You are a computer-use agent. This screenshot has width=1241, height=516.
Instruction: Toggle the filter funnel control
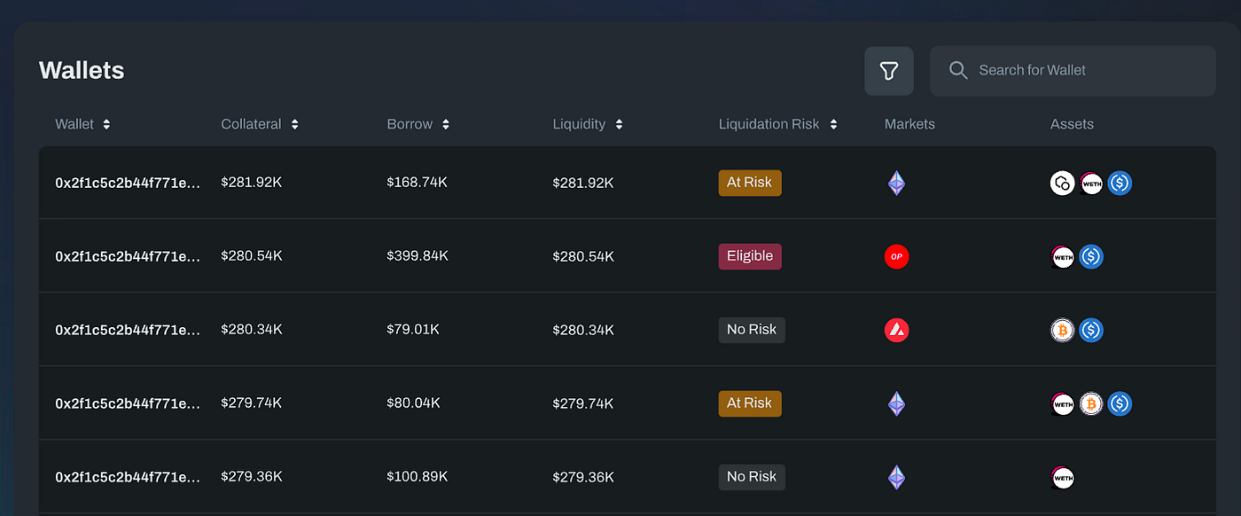(x=889, y=70)
